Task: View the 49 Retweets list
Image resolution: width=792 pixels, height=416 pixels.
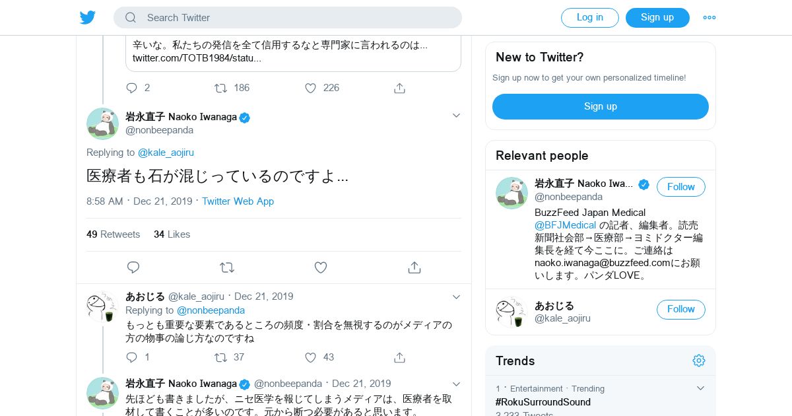Action: [x=113, y=234]
